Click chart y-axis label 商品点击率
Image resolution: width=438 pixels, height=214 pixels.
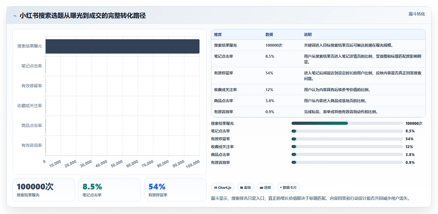tap(32, 125)
